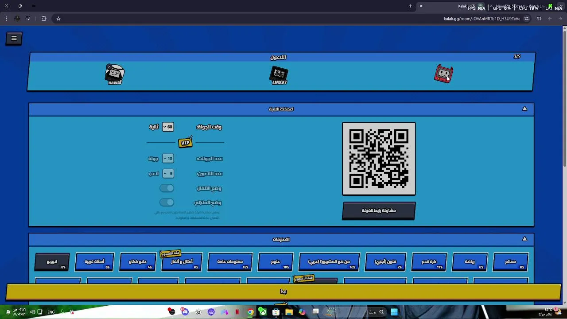567x319 pixels.
Task: Click the players header label (اللاعبين)
Action: pyautogui.click(x=279, y=57)
